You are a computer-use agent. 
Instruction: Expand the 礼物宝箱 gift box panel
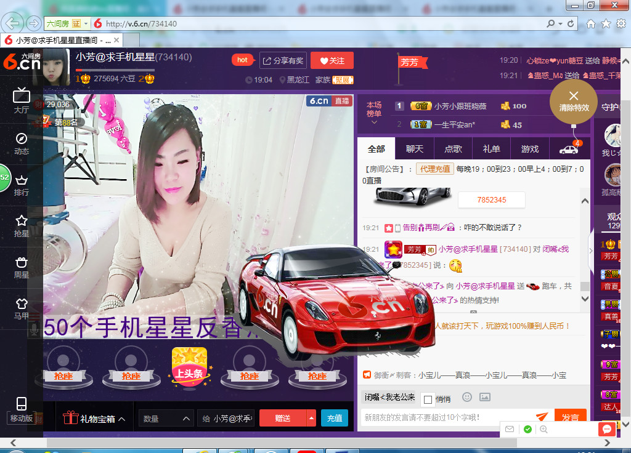click(x=94, y=419)
